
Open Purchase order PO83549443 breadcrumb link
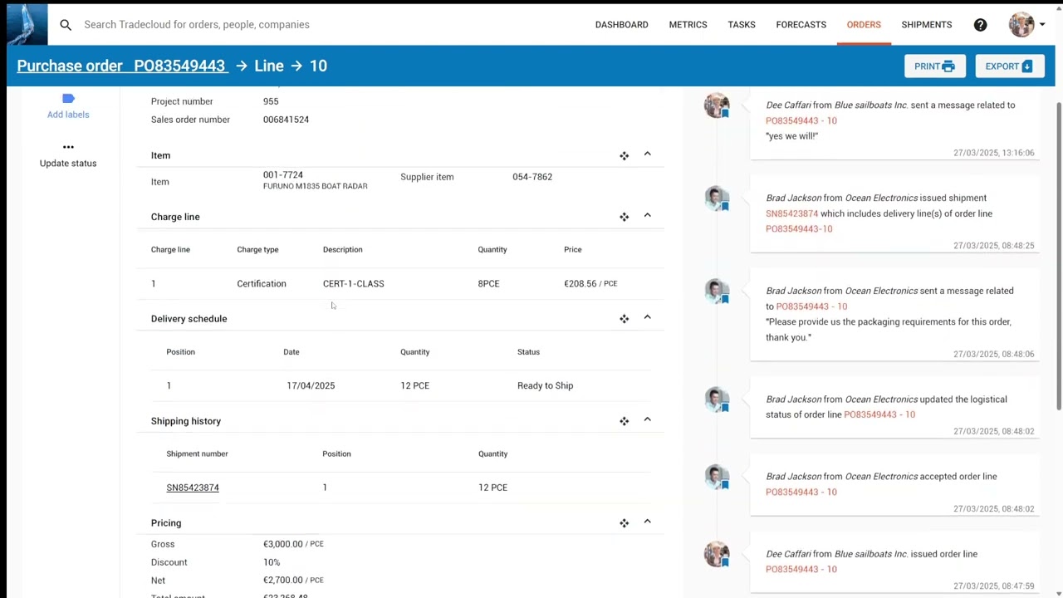(121, 66)
